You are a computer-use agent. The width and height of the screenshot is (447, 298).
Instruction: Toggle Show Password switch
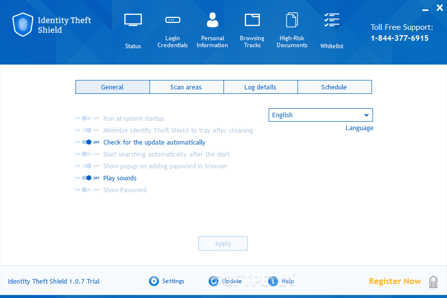(86, 190)
